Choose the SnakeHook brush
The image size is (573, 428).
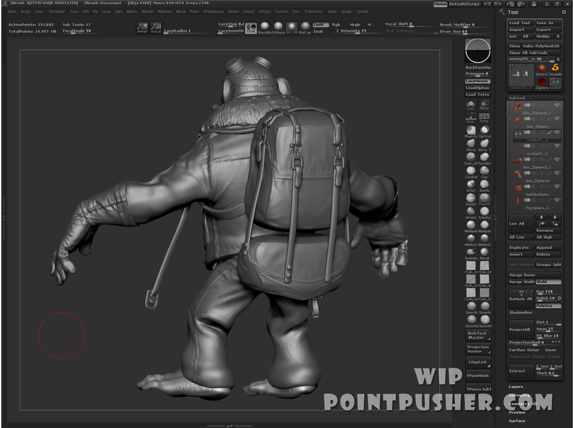[470, 253]
